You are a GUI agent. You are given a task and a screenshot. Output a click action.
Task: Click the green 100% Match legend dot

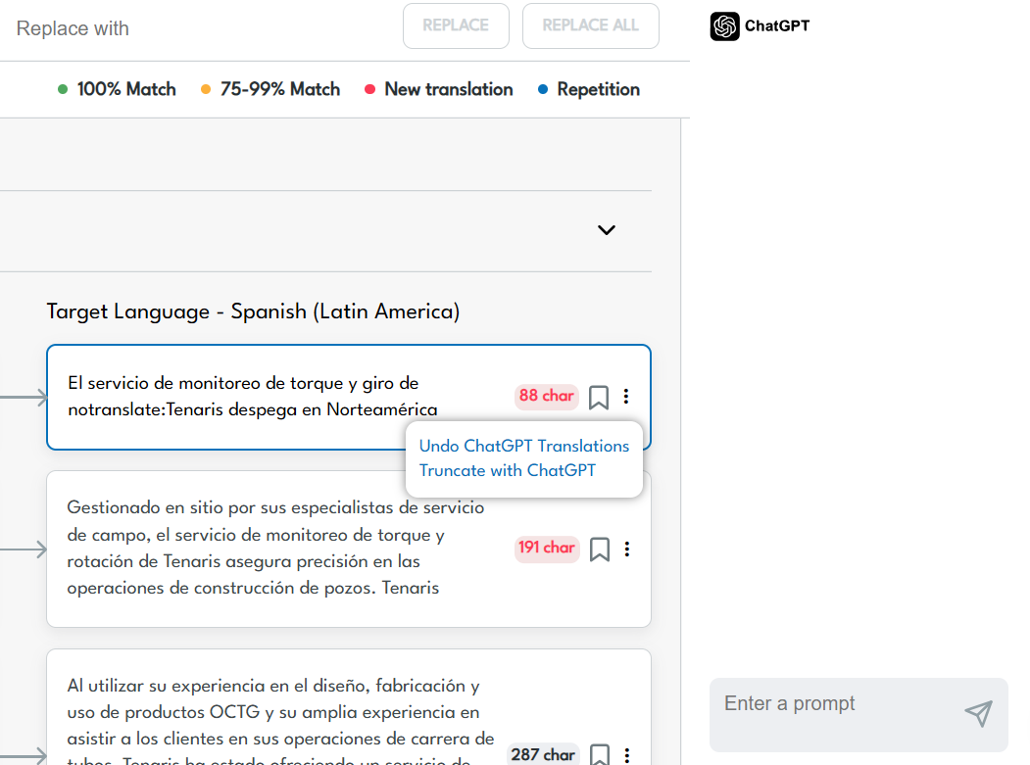63,89
